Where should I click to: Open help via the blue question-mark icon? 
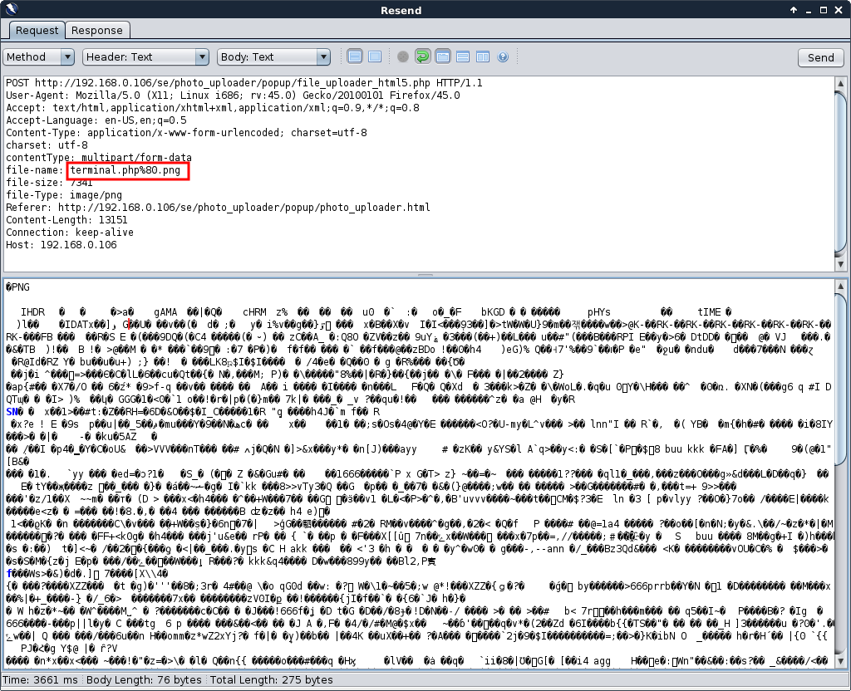click(x=503, y=56)
